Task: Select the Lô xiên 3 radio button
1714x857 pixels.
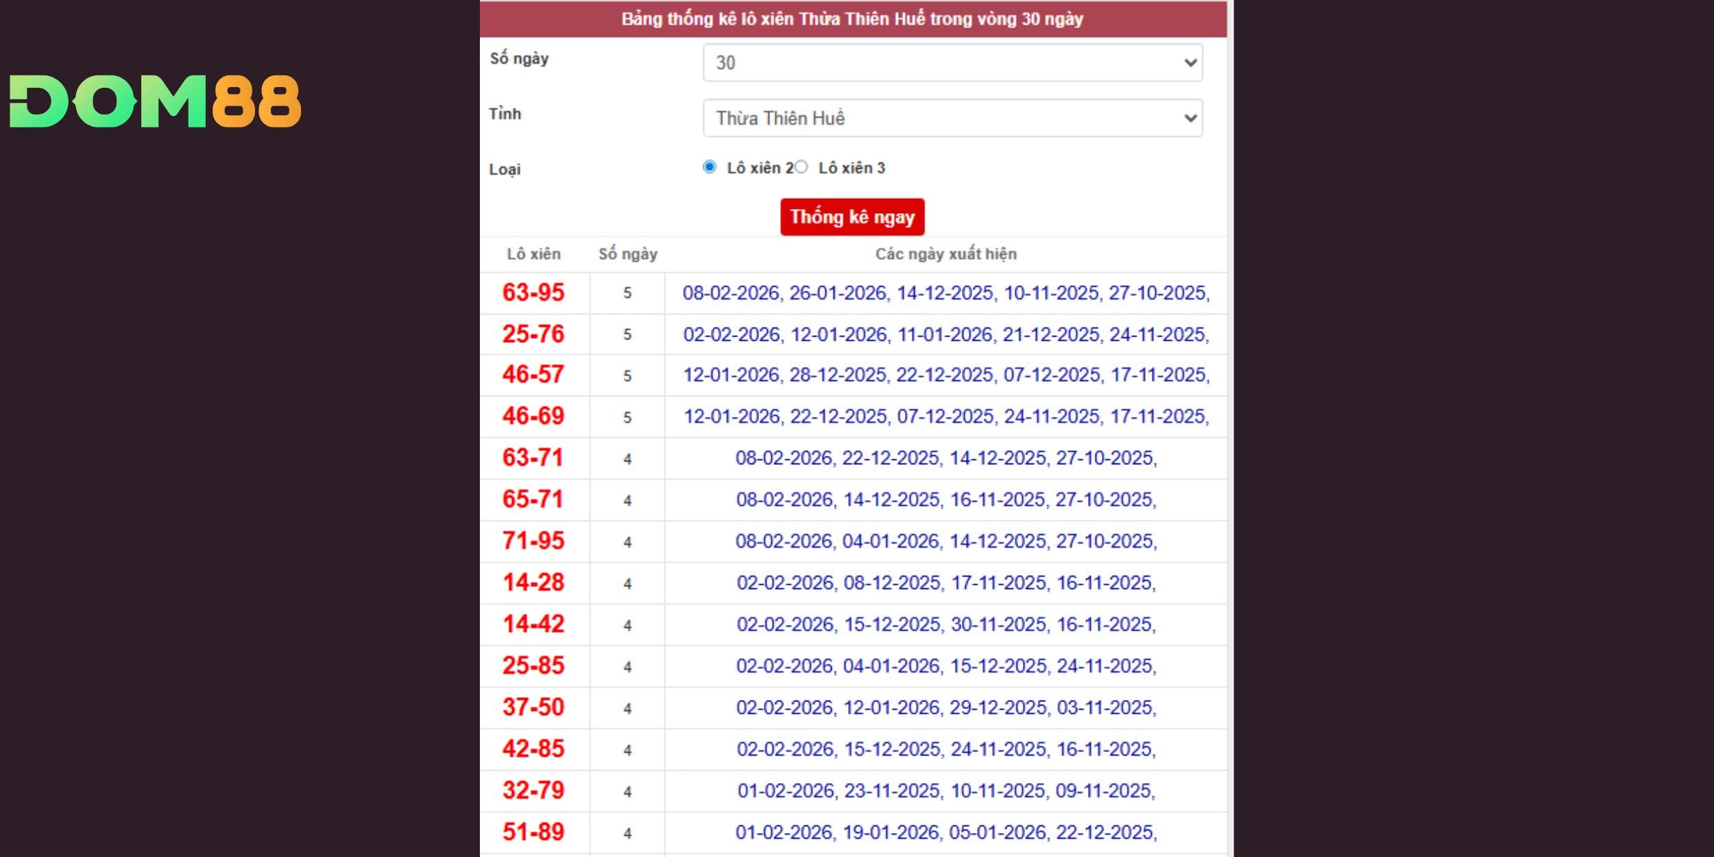Action: click(801, 167)
